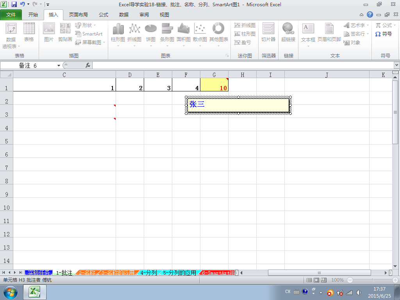Insert Column sparkline (柱形图 迷你图)

[x=245, y=34]
